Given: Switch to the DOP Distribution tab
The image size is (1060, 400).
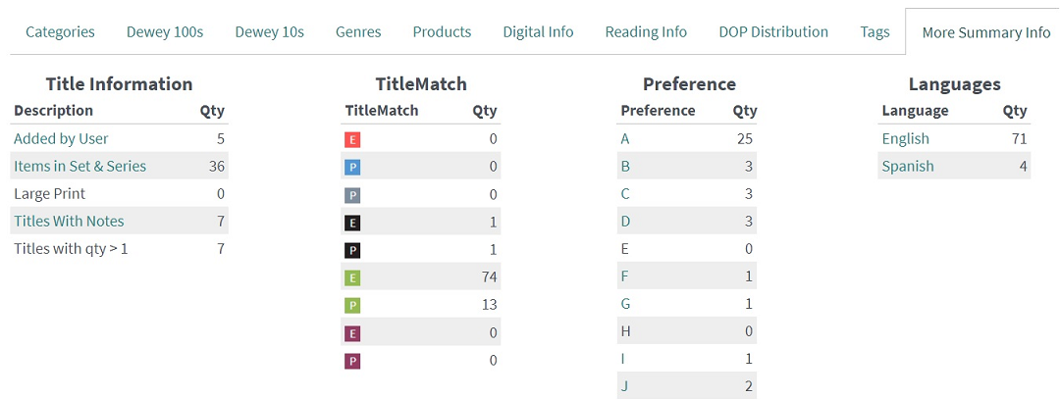Looking at the screenshot, I should point(773,31).
